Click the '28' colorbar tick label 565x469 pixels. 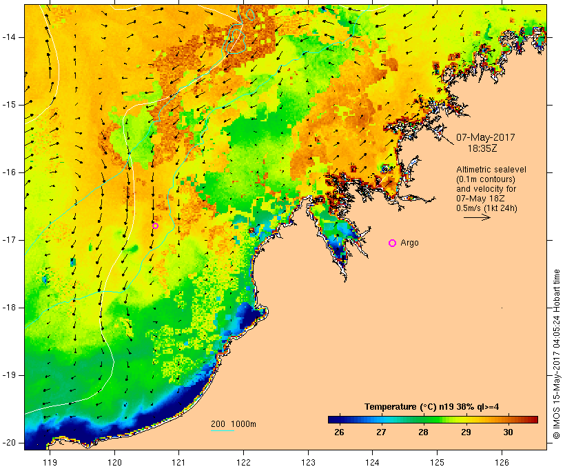point(423,432)
